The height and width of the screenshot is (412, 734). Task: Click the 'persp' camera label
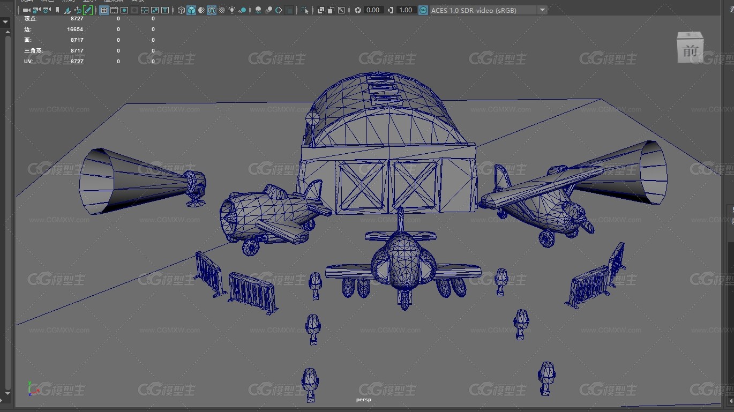[364, 400]
